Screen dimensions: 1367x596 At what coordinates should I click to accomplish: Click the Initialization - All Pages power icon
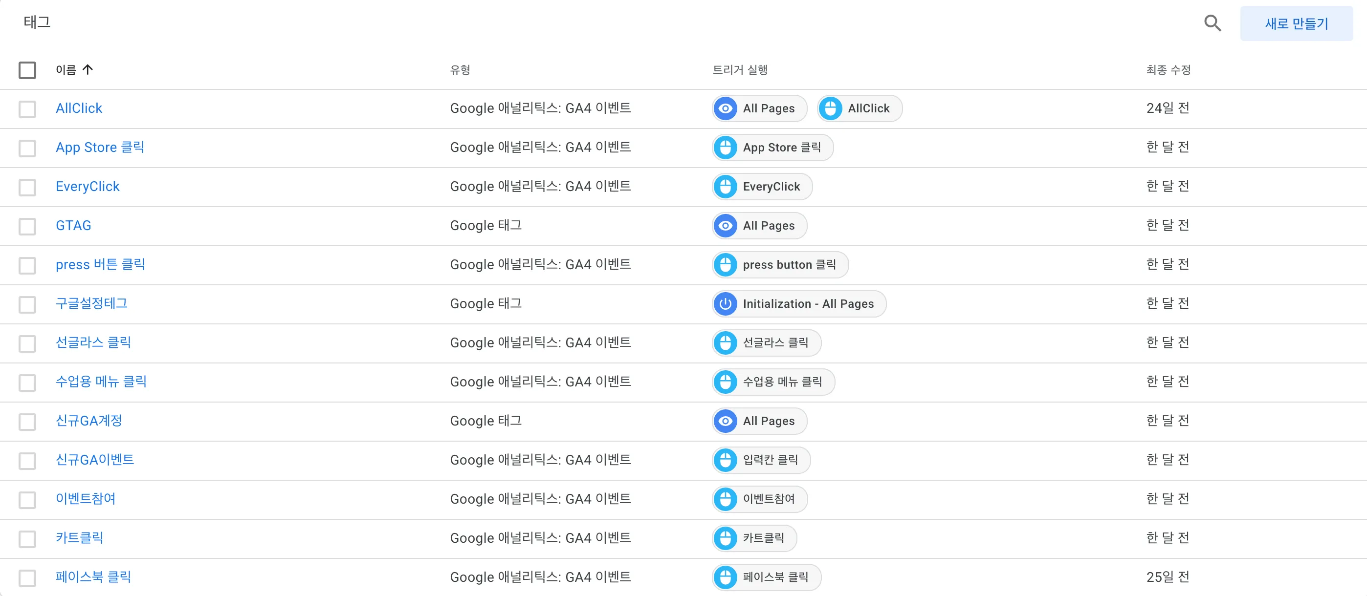[726, 304]
